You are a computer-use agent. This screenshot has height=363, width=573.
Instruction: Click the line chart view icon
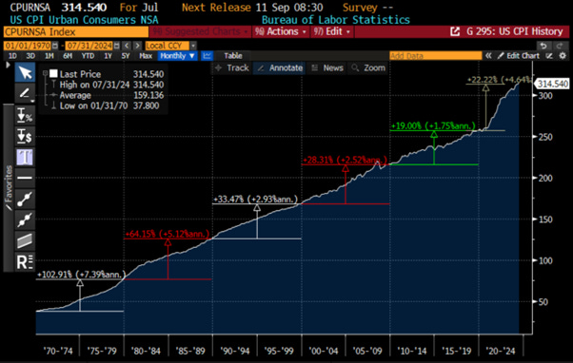pyautogui.click(x=207, y=56)
